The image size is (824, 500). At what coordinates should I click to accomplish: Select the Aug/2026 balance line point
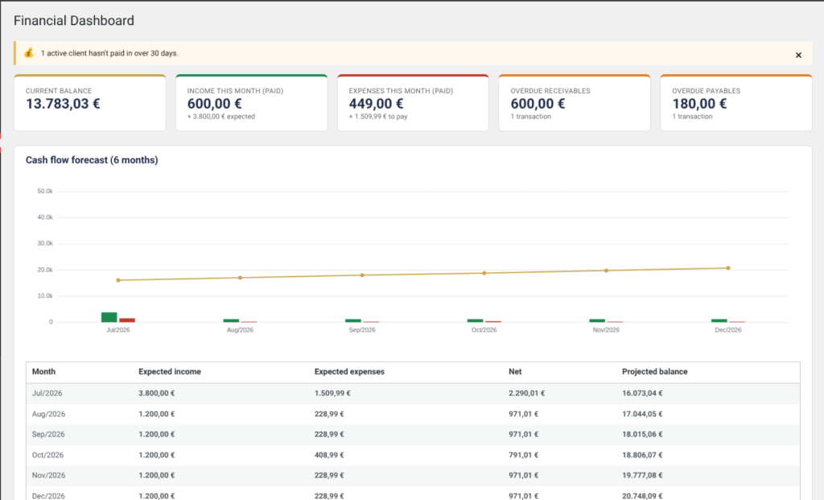(x=240, y=278)
